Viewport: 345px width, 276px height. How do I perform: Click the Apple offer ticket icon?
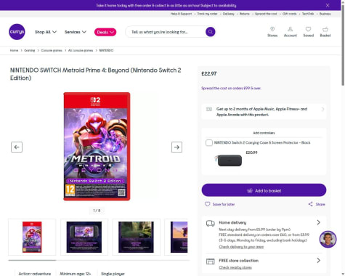pos(209,109)
